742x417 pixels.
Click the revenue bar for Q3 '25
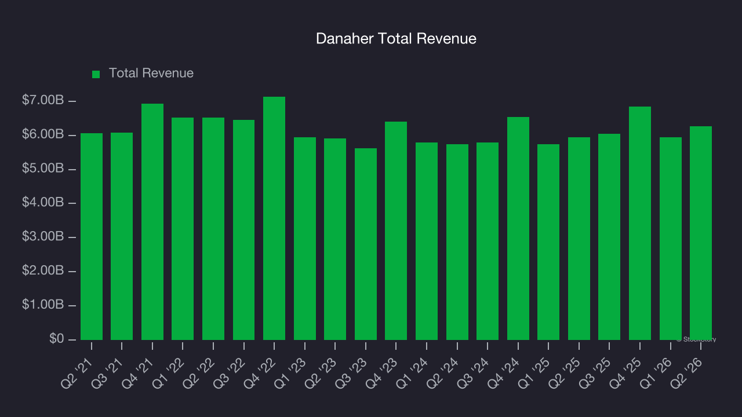(x=609, y=237)
